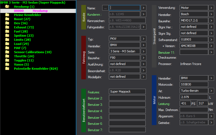Screen dimensions: 216x135
Task: Open the Motor Hersteller BMW arrow
Action: 211,78
